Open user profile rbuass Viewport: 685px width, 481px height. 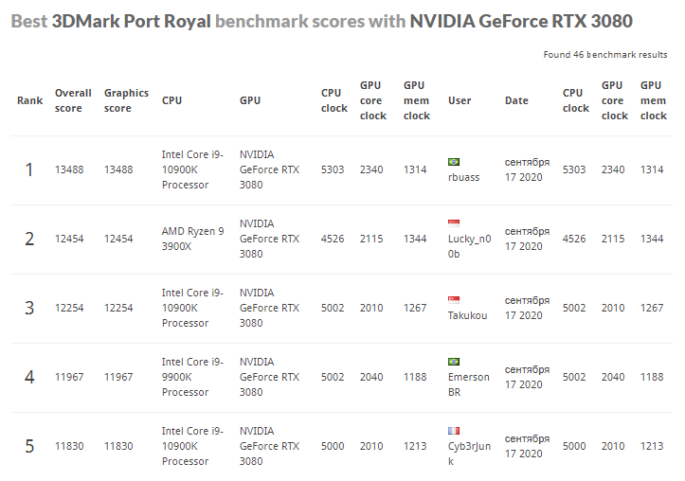464,177
